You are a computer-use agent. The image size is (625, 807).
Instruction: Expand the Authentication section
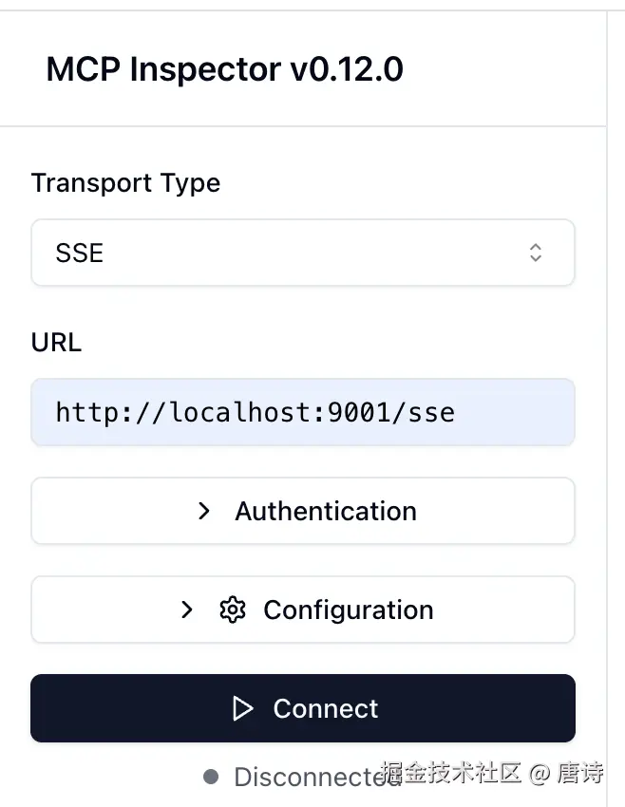(x=303, y=511)
